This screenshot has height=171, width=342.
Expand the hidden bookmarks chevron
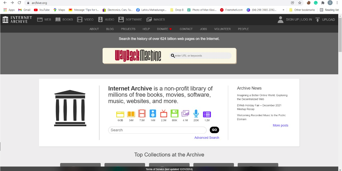(283, 10)
